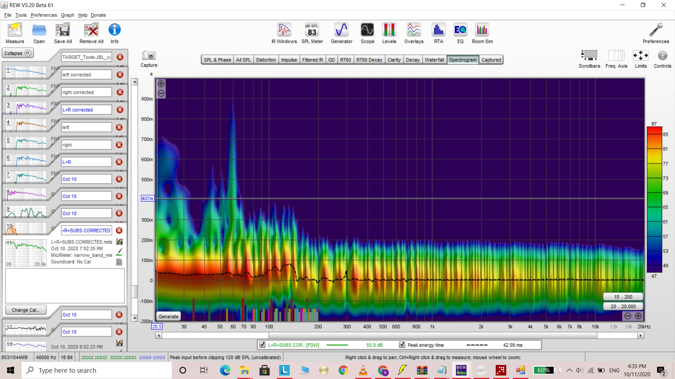Select the Filtered IR tab
The width and height of the screenshot is (675, 379).
313,60
